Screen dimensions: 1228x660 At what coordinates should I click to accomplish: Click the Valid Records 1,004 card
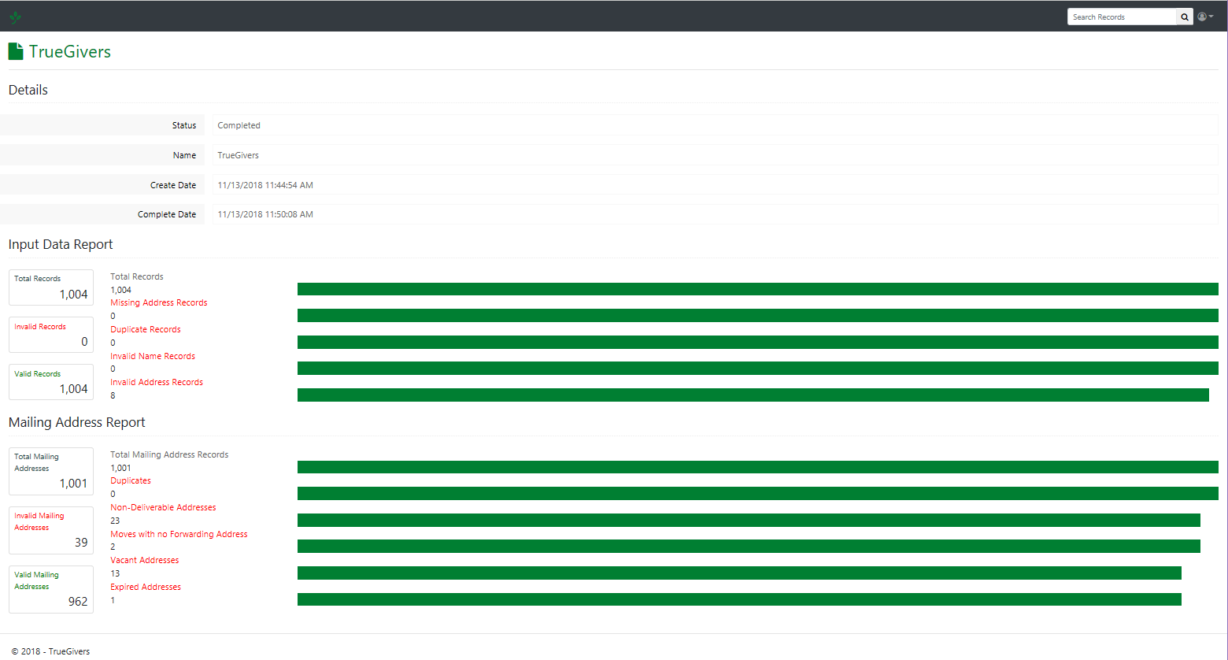coord(51,382)
